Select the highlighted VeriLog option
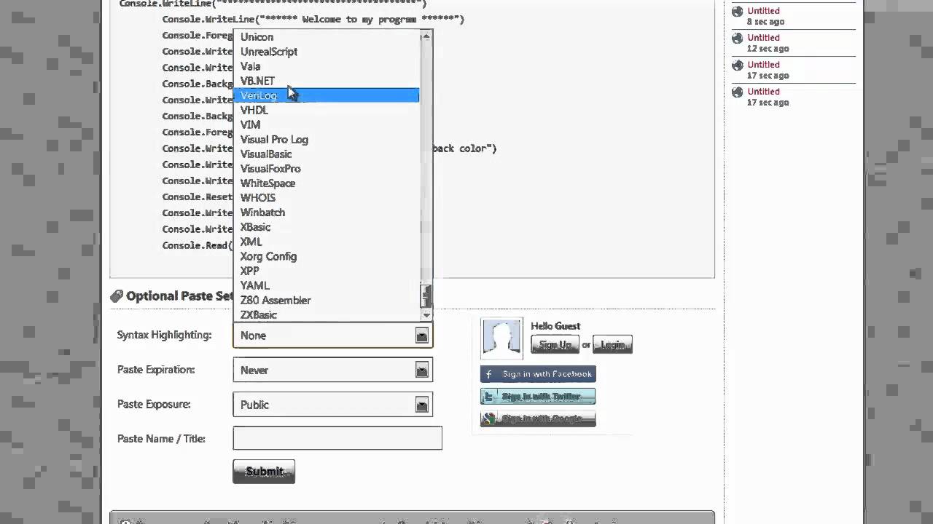 click(327, 95)
